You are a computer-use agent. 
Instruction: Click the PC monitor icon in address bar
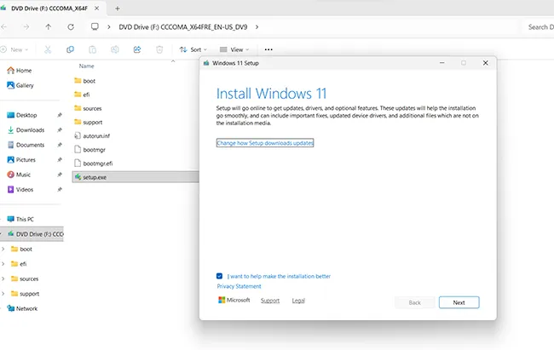[95, 27]
